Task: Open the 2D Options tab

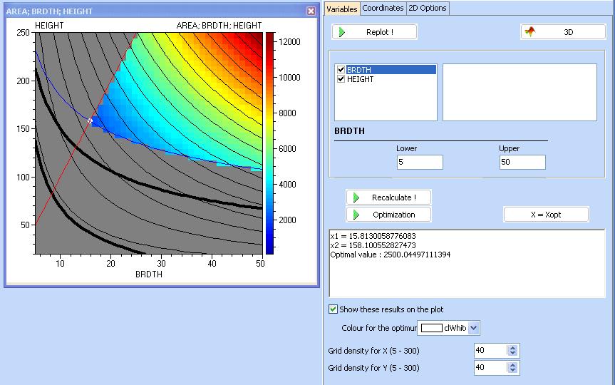Action: coord(428,9)
